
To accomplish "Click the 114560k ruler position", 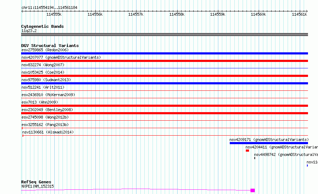I will (x=258, y=14).
